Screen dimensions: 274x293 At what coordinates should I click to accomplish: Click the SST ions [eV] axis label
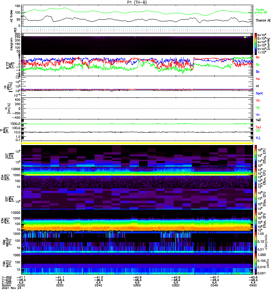coord(9,156)
